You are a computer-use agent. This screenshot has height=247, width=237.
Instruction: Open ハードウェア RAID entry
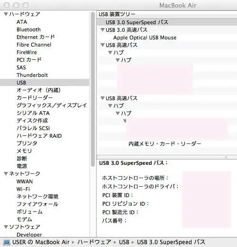click(x=39, y=136)
